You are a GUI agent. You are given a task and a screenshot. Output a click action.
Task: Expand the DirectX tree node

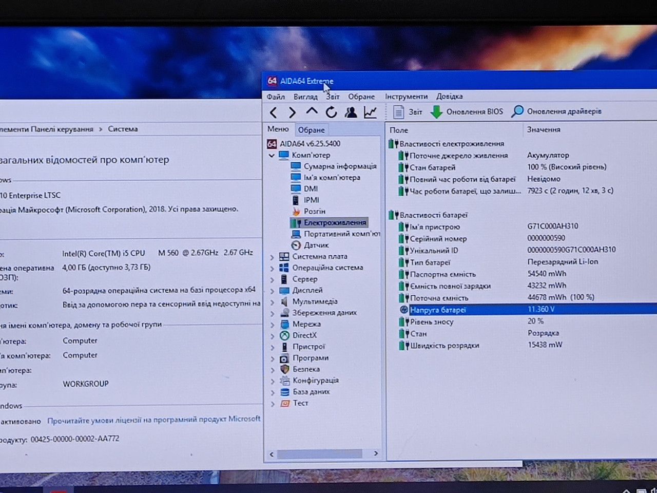(x=272, y=336)
